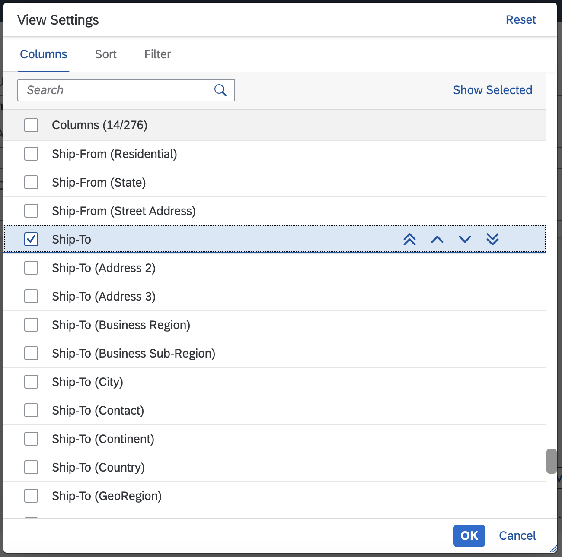Move Ship-To column down one position
The height and width of the screenshot is (557, 562).
[465, 239]
